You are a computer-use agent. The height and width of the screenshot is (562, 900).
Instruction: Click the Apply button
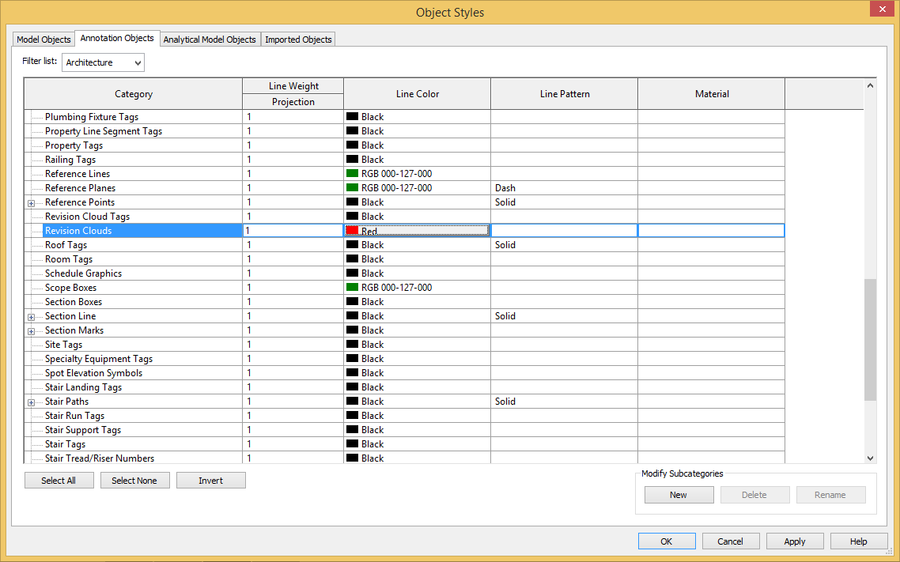[795, 541]
